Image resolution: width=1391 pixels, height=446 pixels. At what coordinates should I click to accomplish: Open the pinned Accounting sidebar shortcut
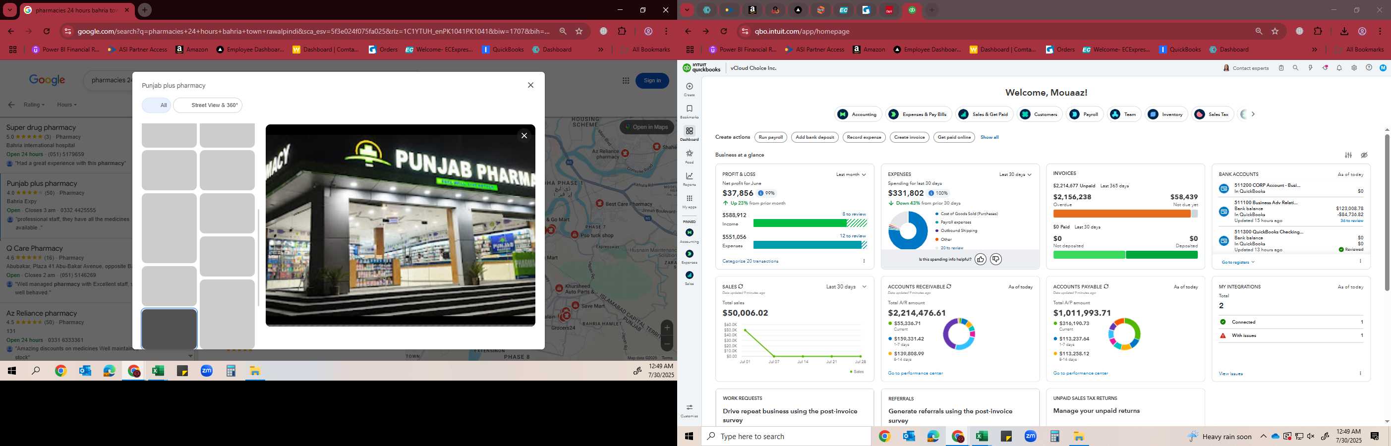pyautogui.click(x=689, y=235)
